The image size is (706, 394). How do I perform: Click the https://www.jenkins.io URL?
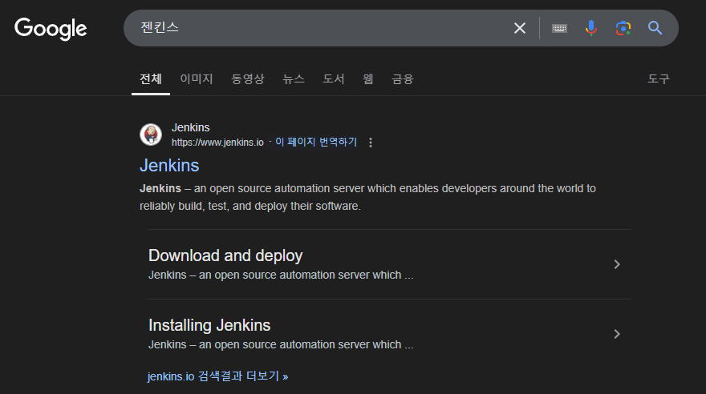click(x=217, y=143)
